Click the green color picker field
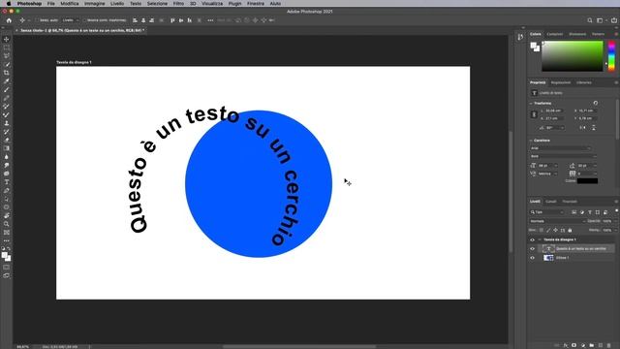 (573, 56)
